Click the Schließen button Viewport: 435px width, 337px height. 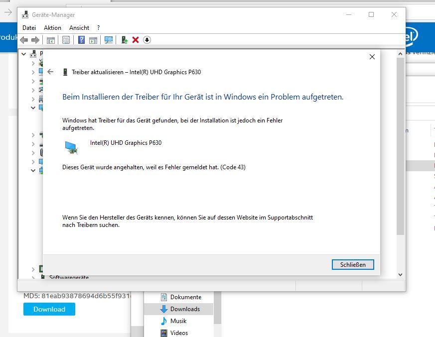click(x=353, y=265)
